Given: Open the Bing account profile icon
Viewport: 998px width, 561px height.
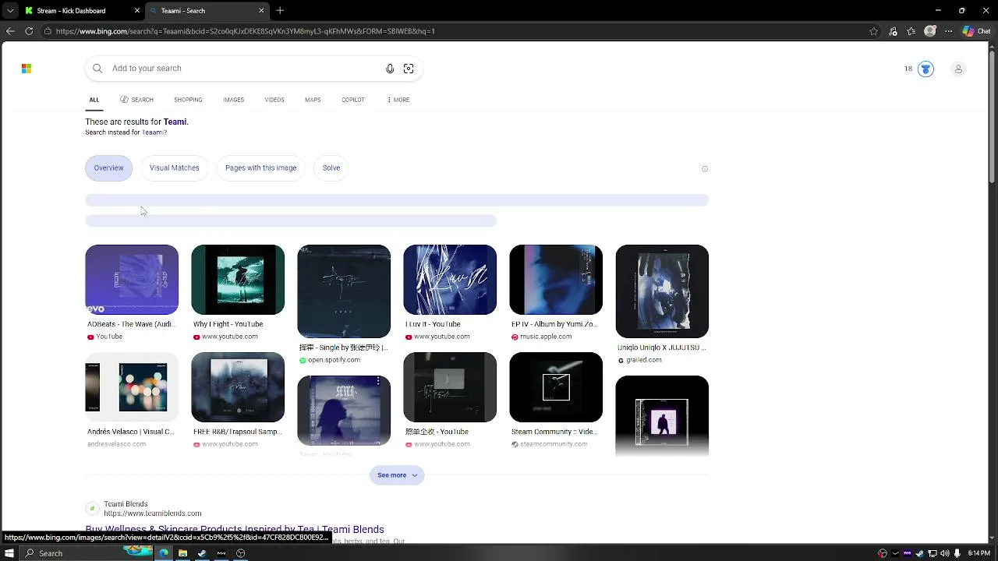Looking at the screenshot, I should (x=958, y=69).
